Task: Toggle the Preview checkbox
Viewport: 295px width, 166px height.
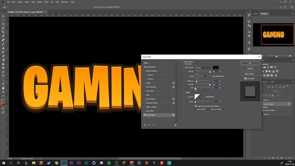Action: click(245, 78)
